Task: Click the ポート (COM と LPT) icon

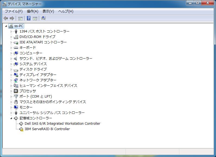Action: tap(16, 97)
